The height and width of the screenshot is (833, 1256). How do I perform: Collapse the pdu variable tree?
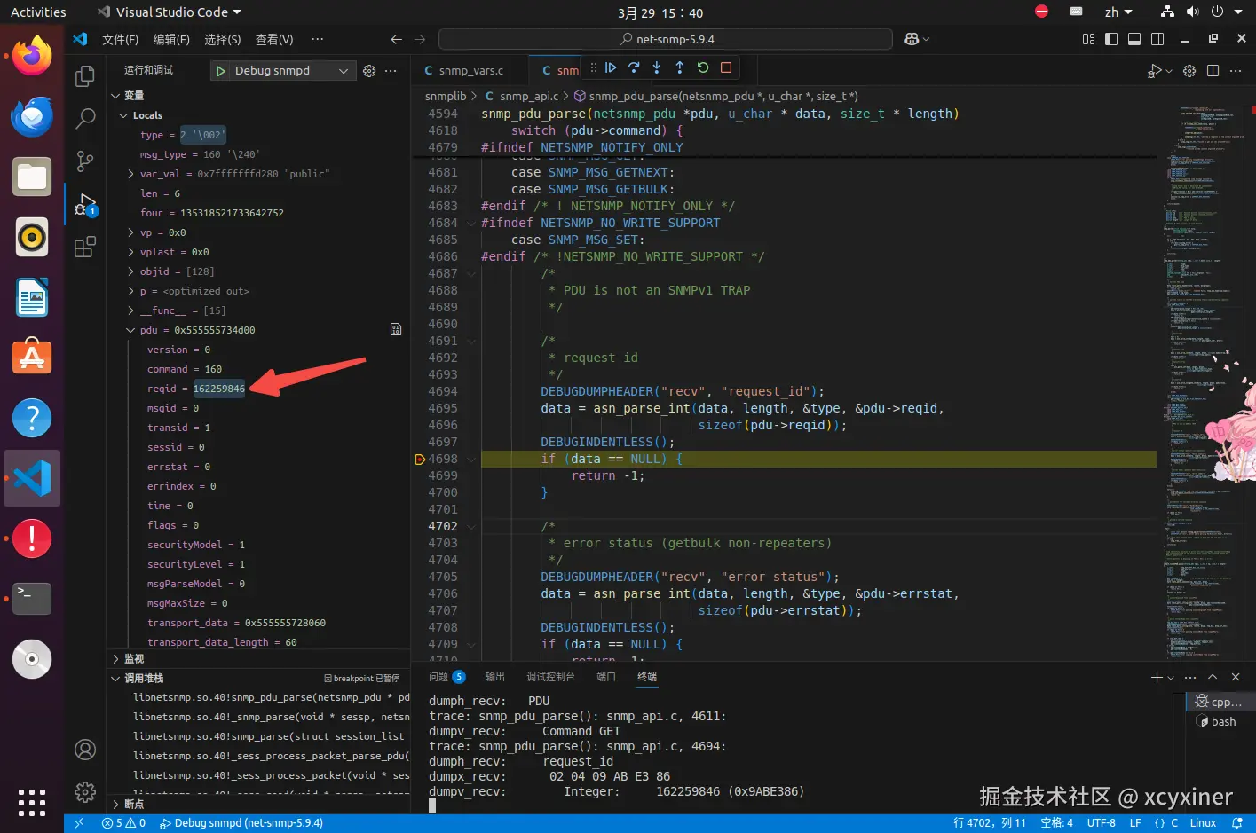pos(131,330)
